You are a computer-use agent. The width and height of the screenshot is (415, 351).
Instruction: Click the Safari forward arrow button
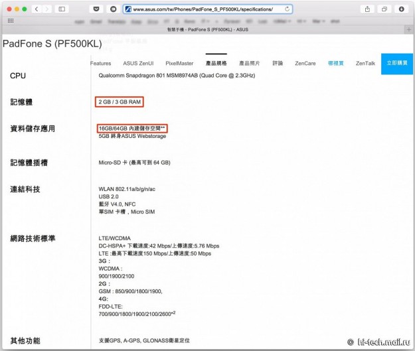pos(46,9)
